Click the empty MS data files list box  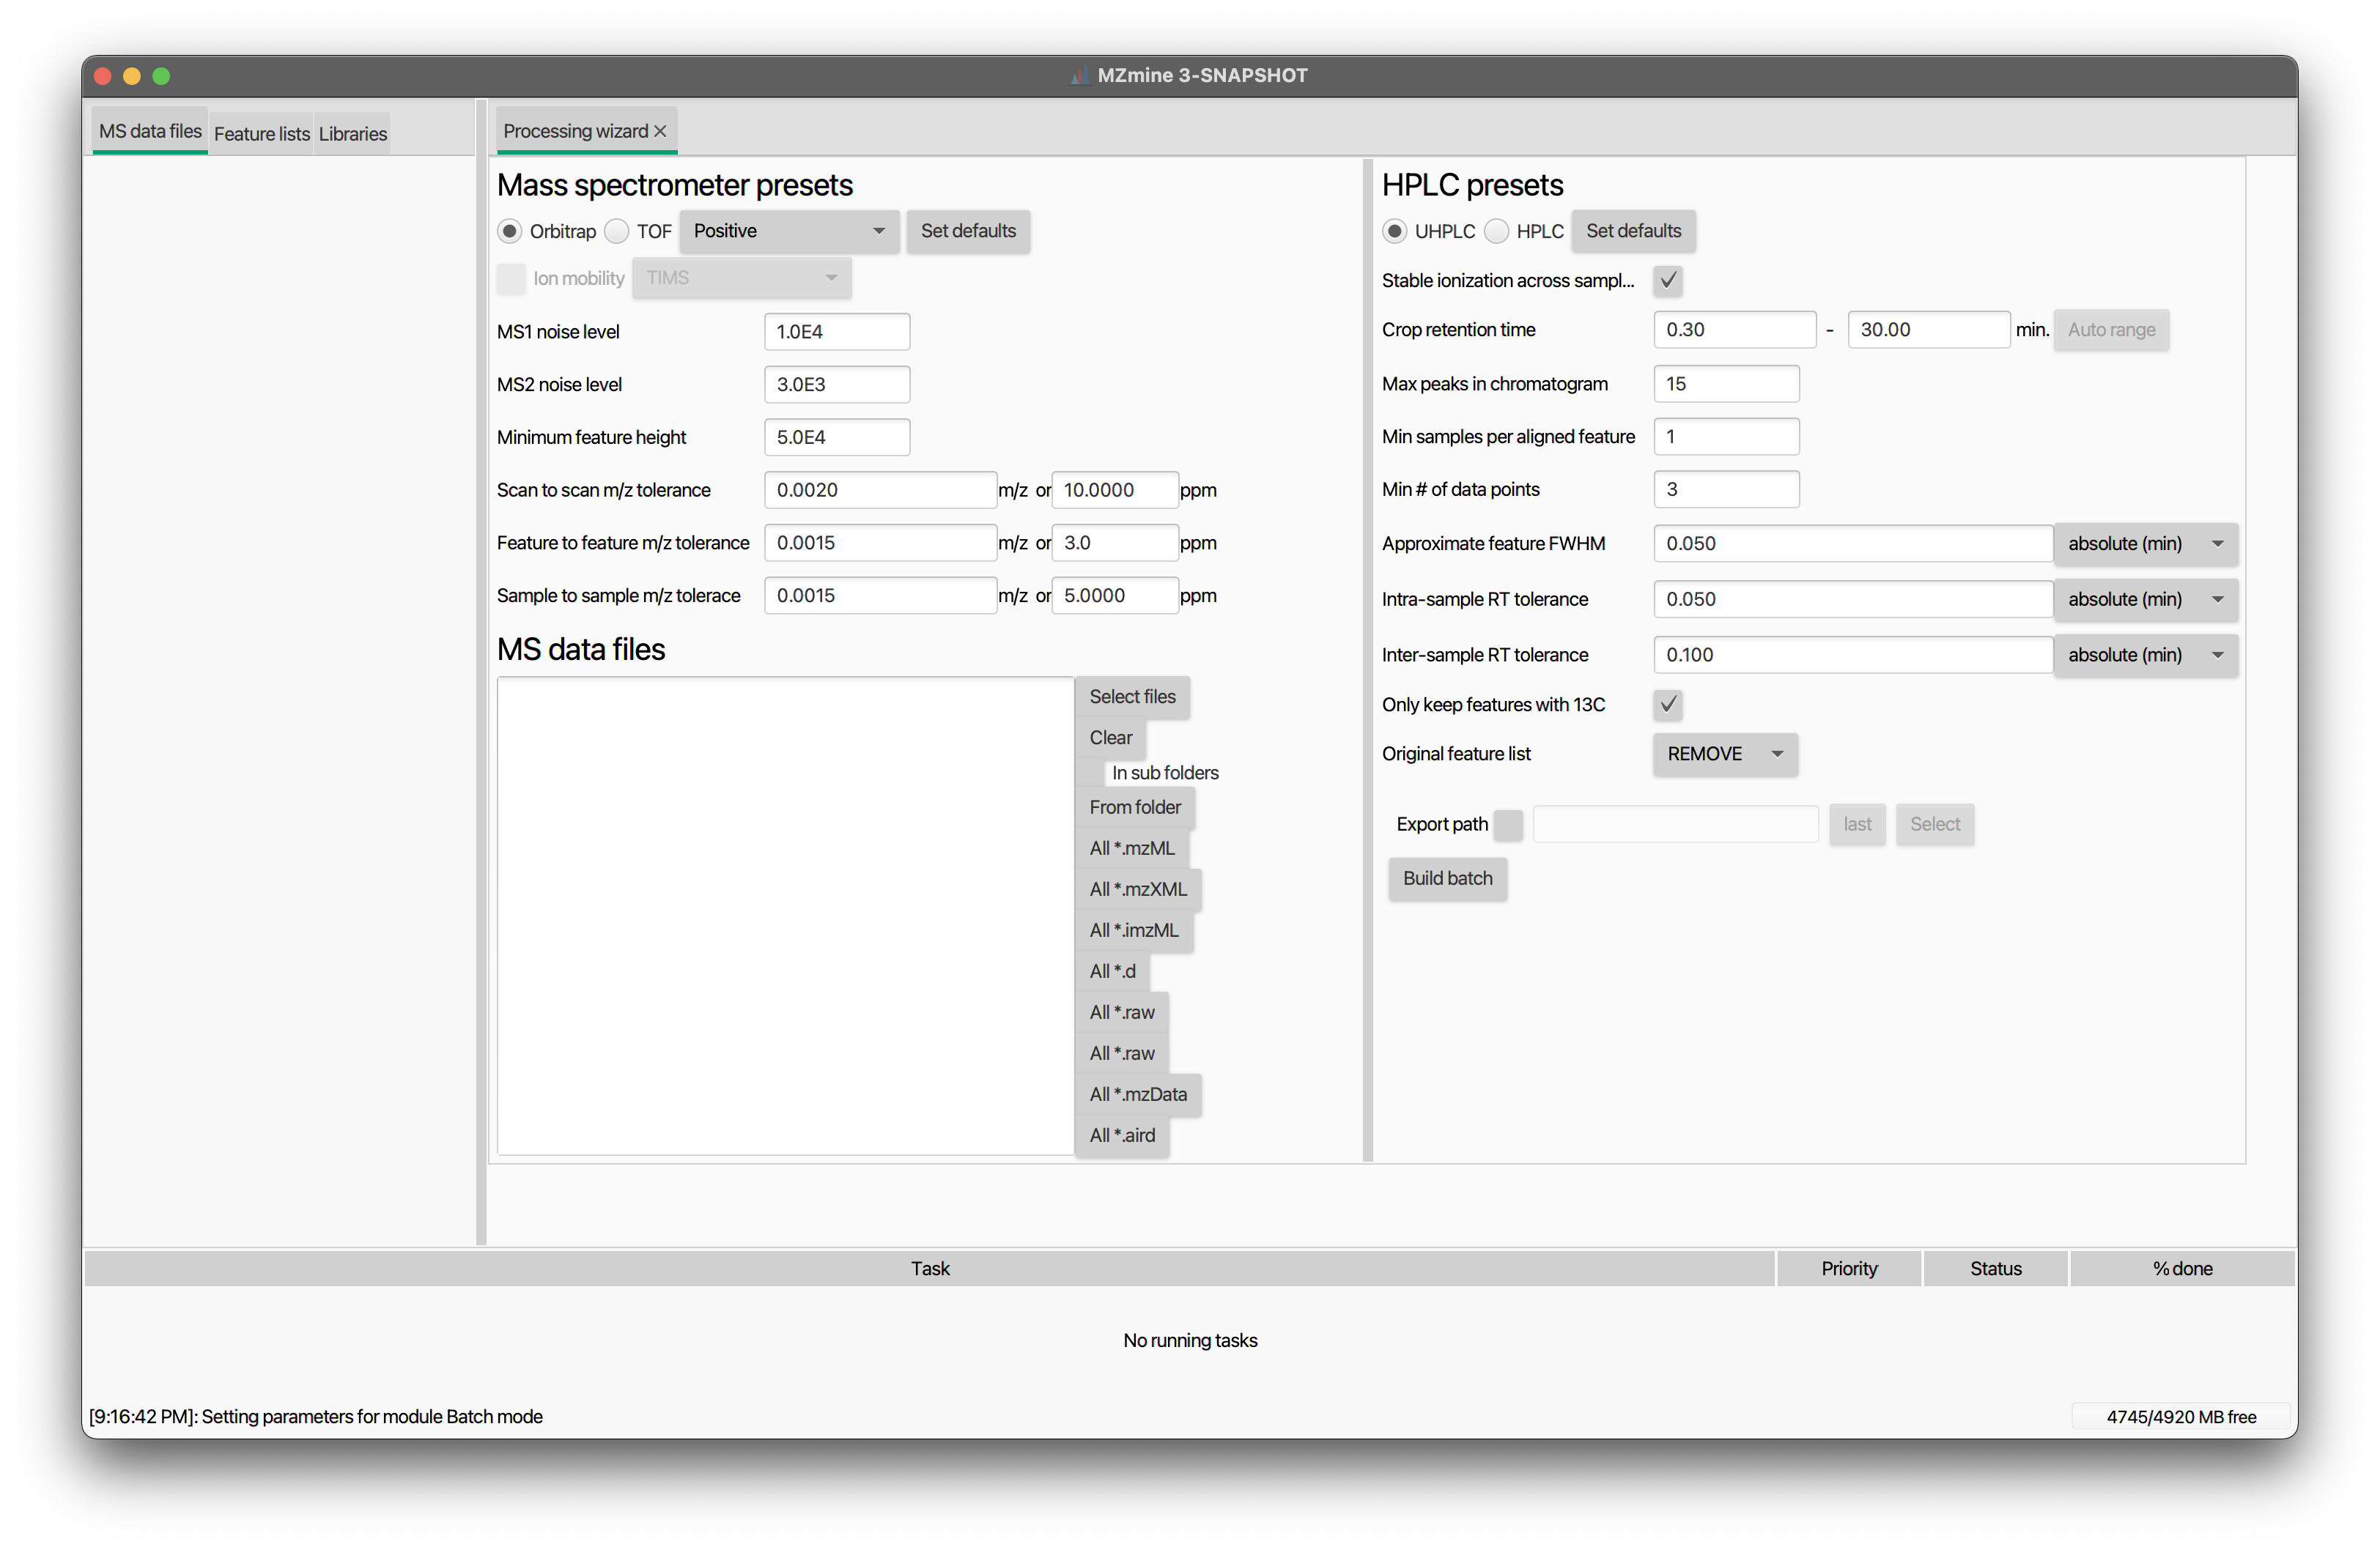pyautogui.click(x=785, y=916)
